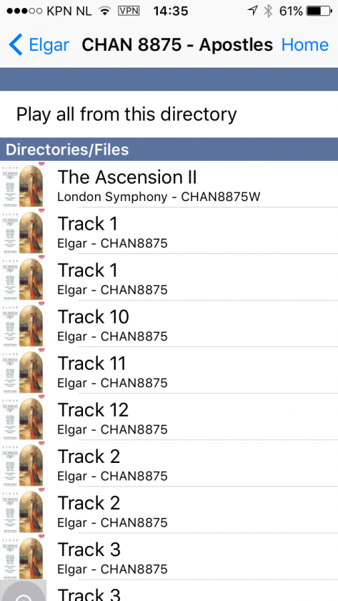Tap the album cover next to Track 12

(23, 417)
